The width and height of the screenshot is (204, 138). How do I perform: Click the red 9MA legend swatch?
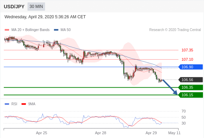click(24, 104)
